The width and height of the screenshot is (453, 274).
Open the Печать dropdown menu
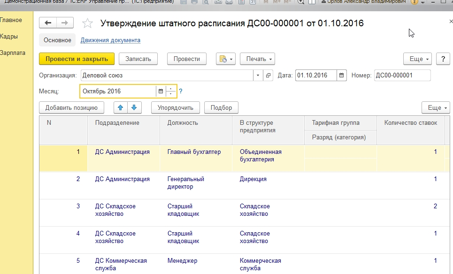(x=257, y=59)
